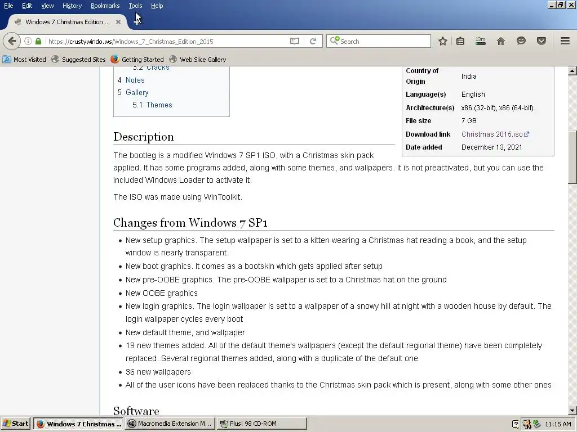Screen dimensions: 577x432
Task: Open the Christmas 2015.iso download link
Action: tap(495, 134)
